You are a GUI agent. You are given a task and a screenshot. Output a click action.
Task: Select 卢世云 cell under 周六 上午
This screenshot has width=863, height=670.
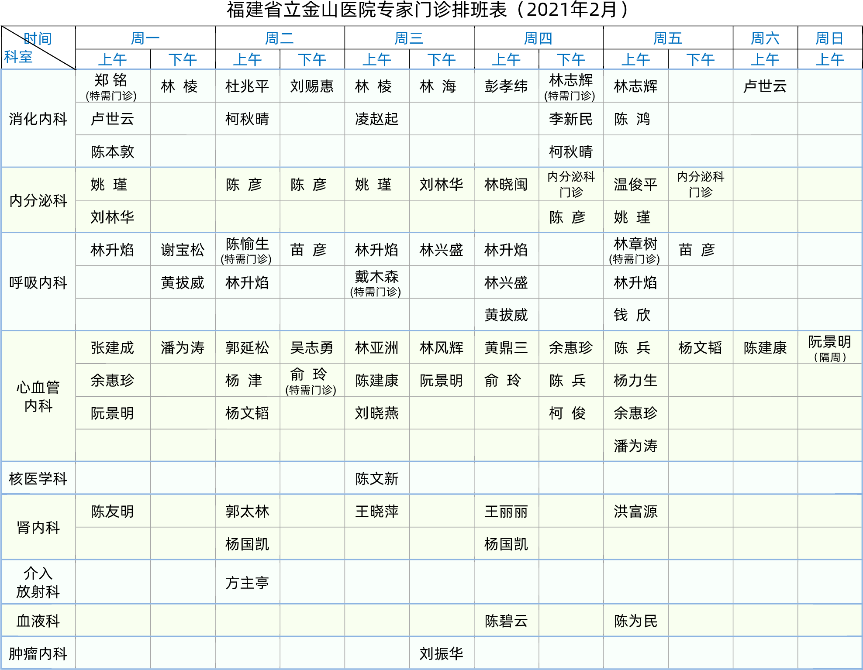point(765,86)
